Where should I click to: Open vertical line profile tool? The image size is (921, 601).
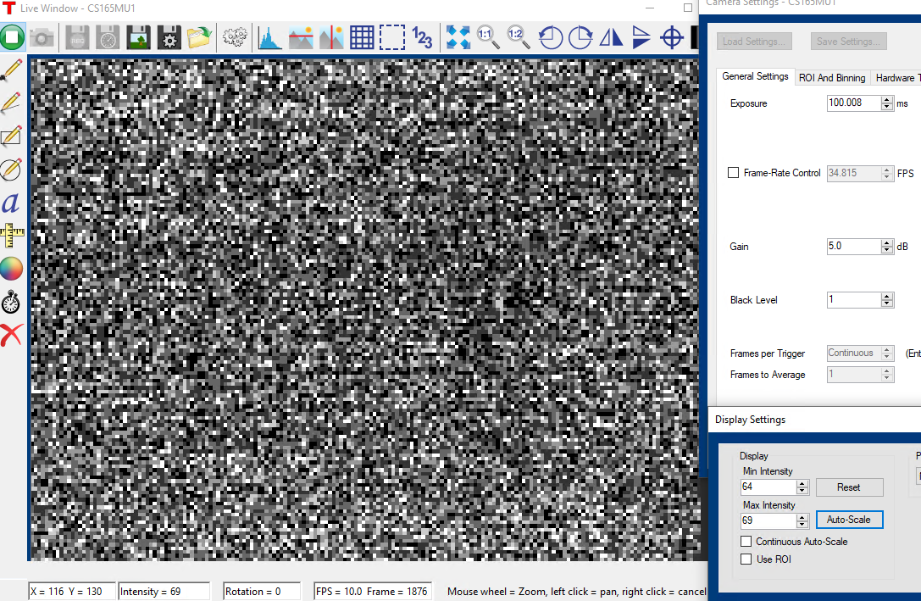(x=331, y=38)
